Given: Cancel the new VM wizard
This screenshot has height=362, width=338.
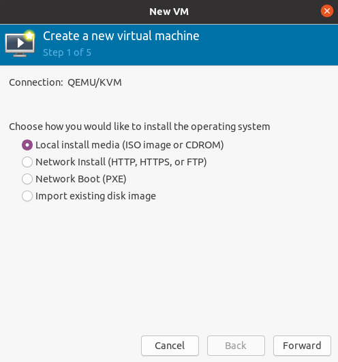Looking at the screenshot, I should [x=170, y=346].
